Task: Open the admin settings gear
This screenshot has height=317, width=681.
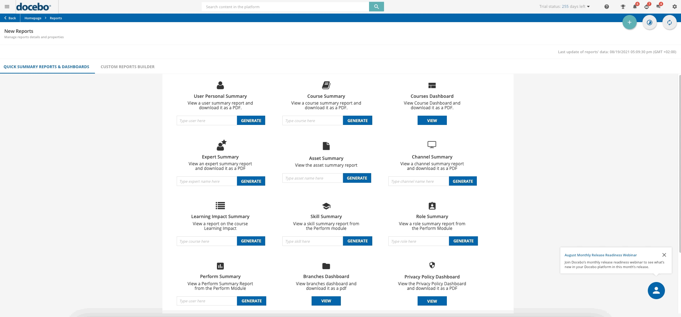Action: (x=674, y=6)
